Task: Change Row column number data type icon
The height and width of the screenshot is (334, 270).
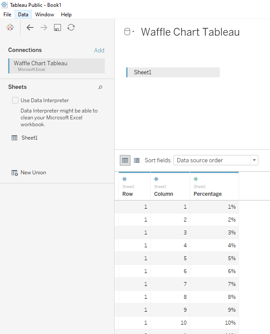Action: pyautogui.click(x=124, y=179)
